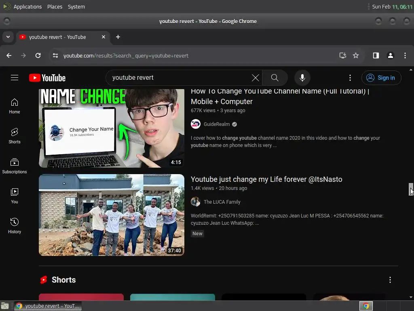
Task: Open History in sidebar
Action: (15, 226)
